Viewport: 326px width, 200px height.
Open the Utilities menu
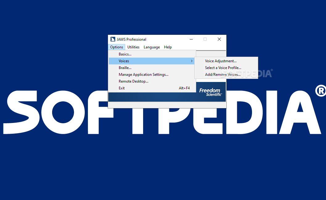(133, 47)
